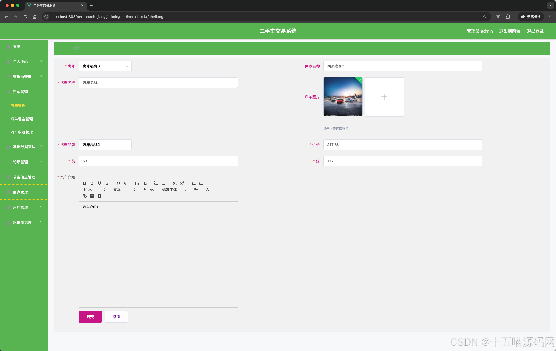556x351 pixels.
Task: Click the 取消 cancel button
Action: [x=116, y=317]
